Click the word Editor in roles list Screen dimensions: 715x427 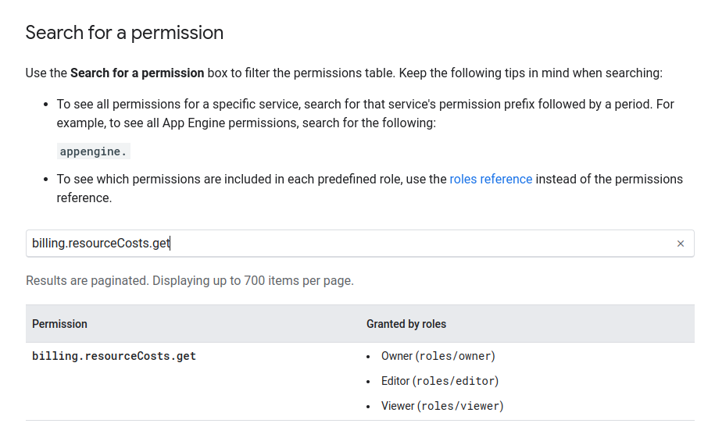[395, 381]
